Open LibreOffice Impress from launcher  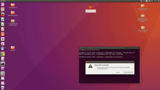(x=3, y=29)
